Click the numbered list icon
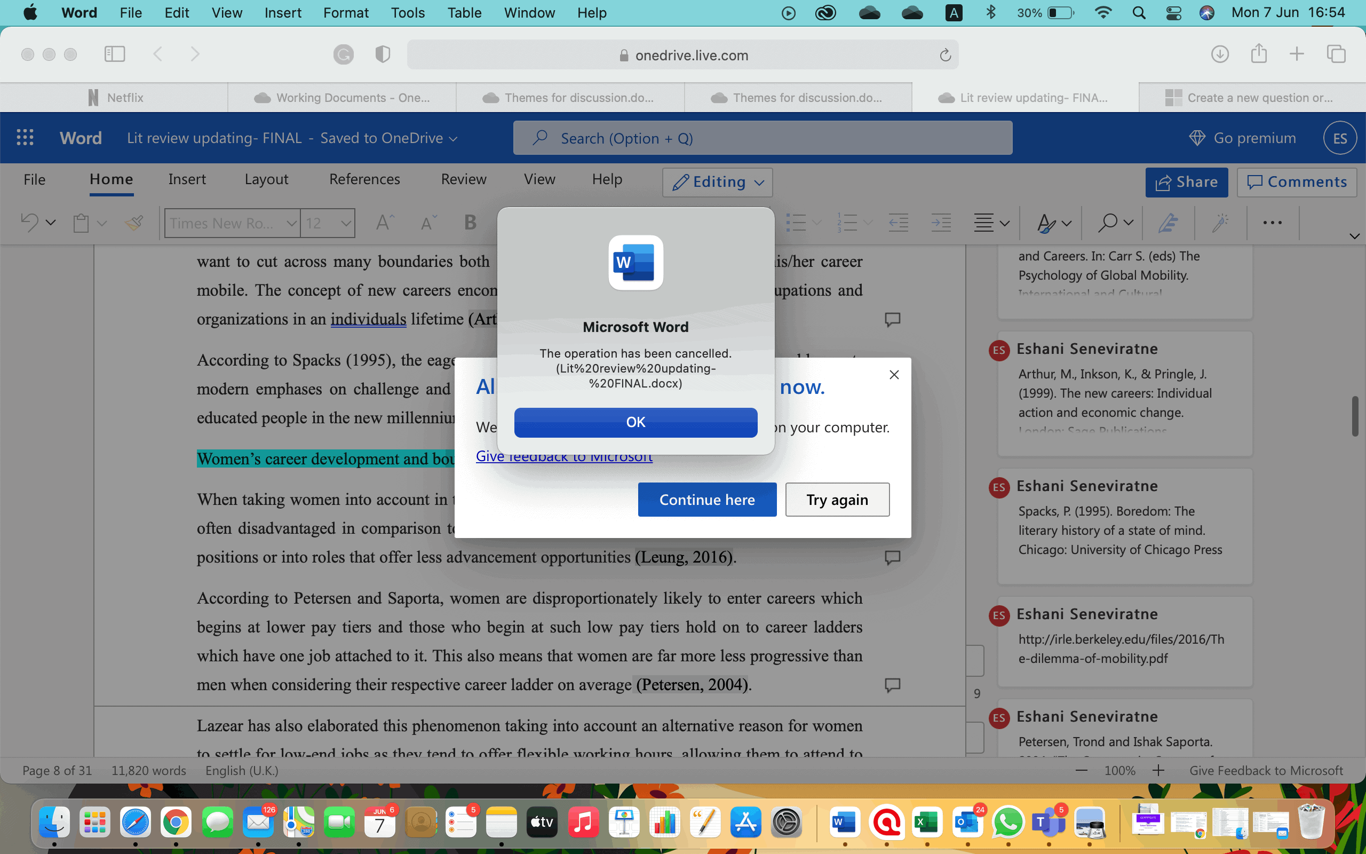This screenshot has height=854, width=1366. point(847,223)
